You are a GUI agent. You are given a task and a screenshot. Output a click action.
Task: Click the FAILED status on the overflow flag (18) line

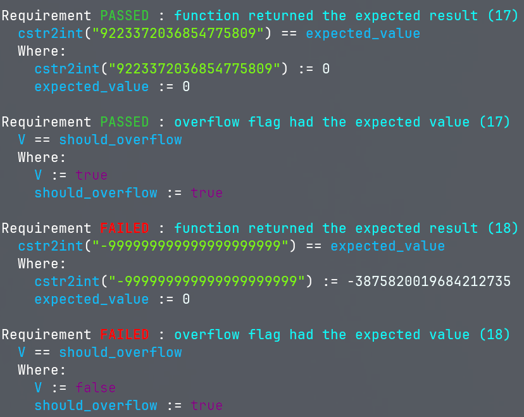[x=124, y=334]
